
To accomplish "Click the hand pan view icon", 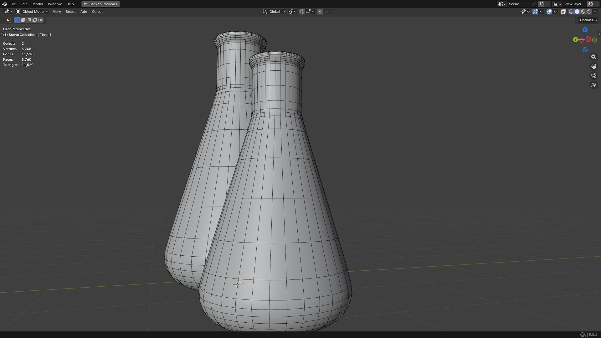I will [593, 66].
